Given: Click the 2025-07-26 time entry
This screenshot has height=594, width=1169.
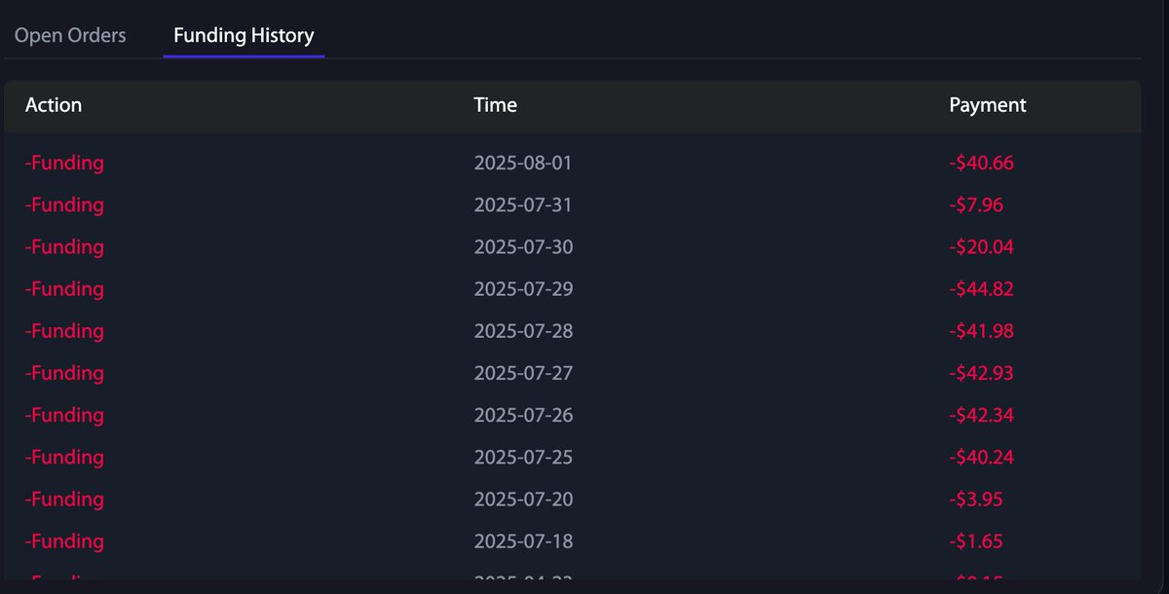Looking at the screenshot, I should pyautogui.click(x=522, y=415).
